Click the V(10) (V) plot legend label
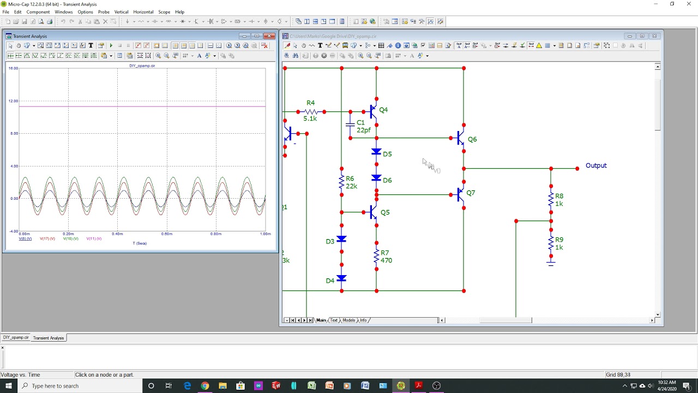 click(70, 239)
